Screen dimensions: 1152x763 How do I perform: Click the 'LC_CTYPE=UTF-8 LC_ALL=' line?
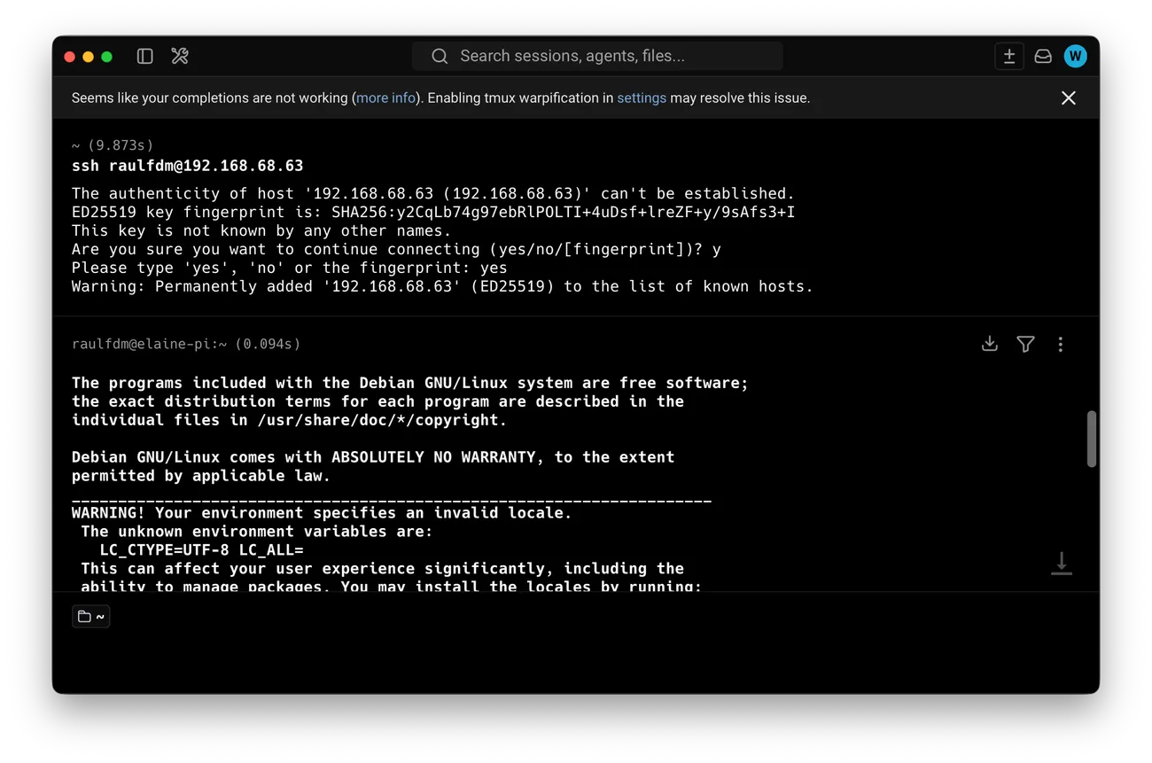[x=201, y=550]
